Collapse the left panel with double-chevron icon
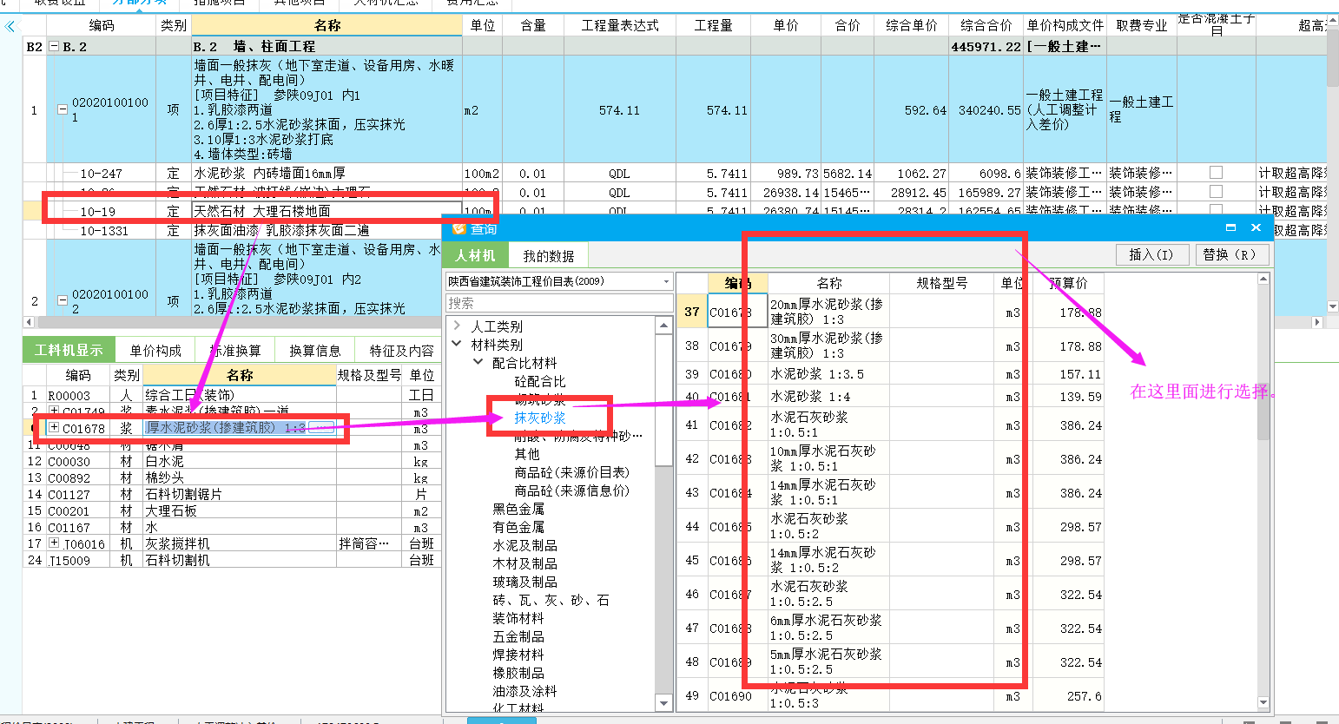This screenshot has height=724, width=1339. [x=10, y=26]
